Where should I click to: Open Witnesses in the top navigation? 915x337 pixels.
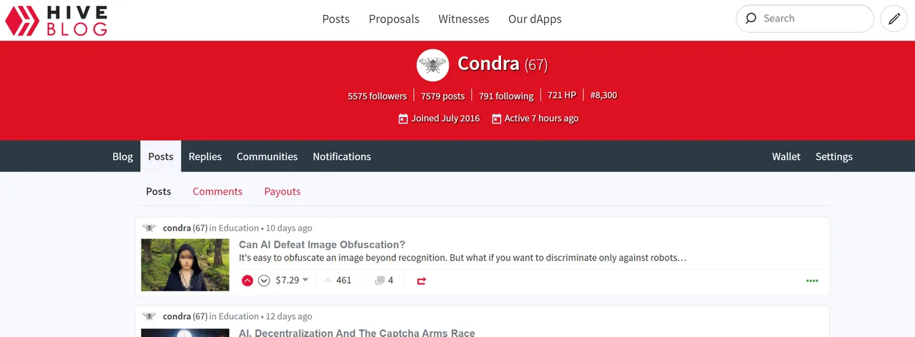(x=464, y=19)
